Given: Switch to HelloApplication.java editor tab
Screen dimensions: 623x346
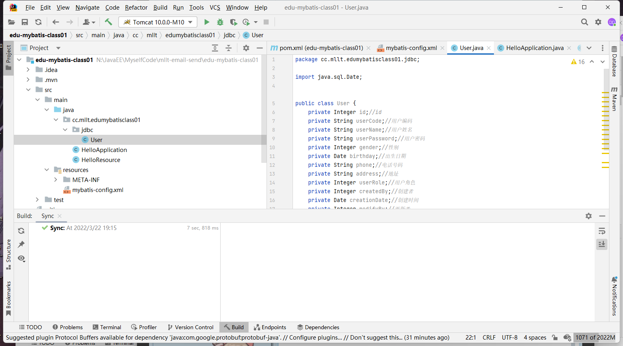Looking at the screenshot, I should tap(535, 48).
